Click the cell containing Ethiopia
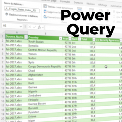The width and height of the screenshot is (122, 122). [x=45, y=100]
